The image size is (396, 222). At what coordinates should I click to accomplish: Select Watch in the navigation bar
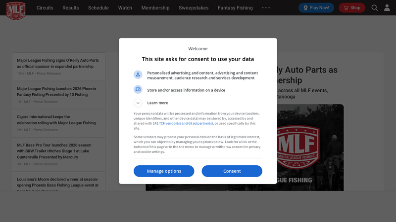[x=125, y=8]
